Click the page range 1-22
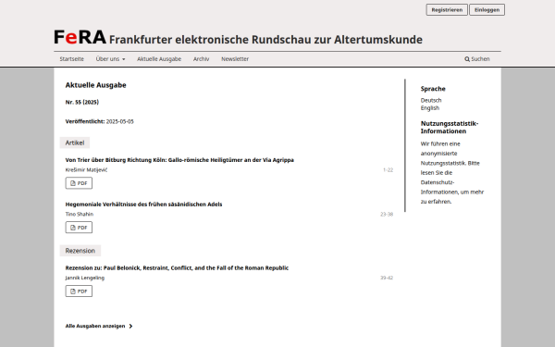Viewport: 555px width, 347px height. pyautogui.click(x=388, y=170)
